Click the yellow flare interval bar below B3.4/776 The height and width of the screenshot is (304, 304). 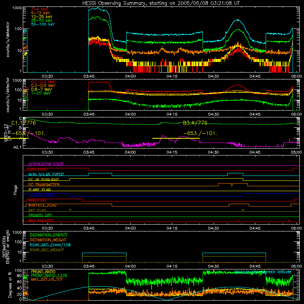[176, 138]
